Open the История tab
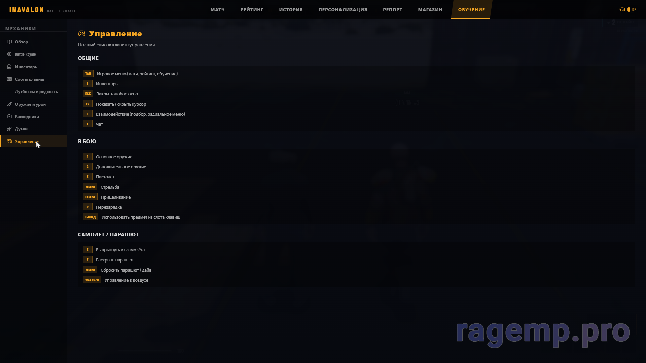The width and height of the screenshot is (646, 363). click(291, 10)
